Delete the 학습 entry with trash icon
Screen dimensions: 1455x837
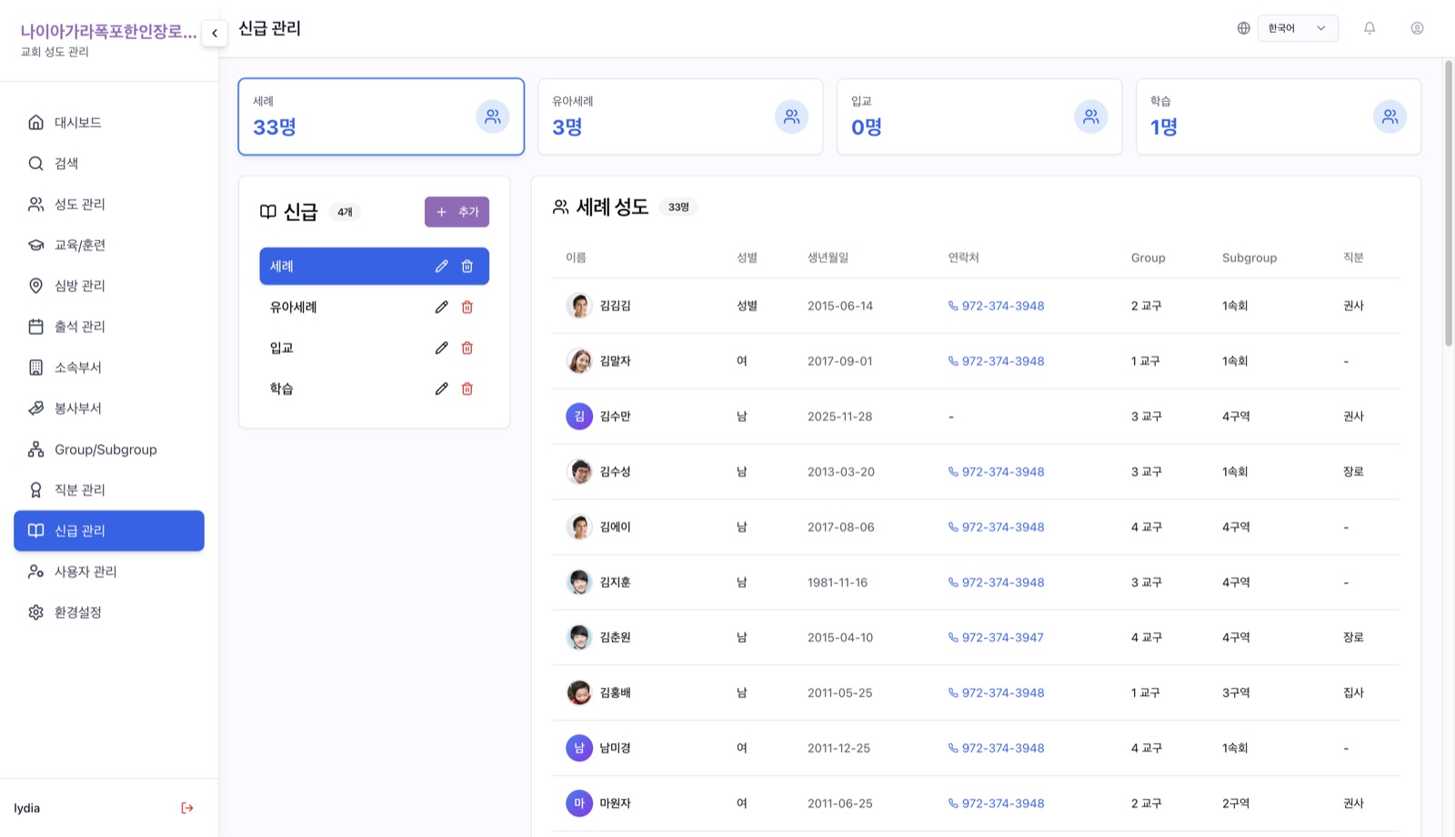467,388
